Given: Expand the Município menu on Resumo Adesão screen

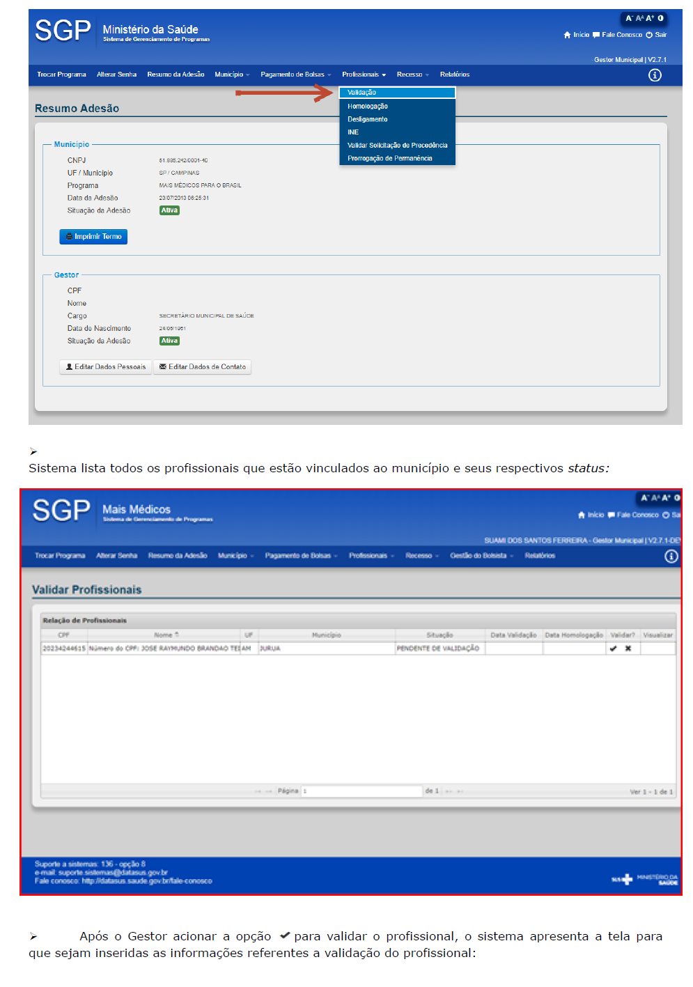Looking at the screenshot, I should (232, 75).
